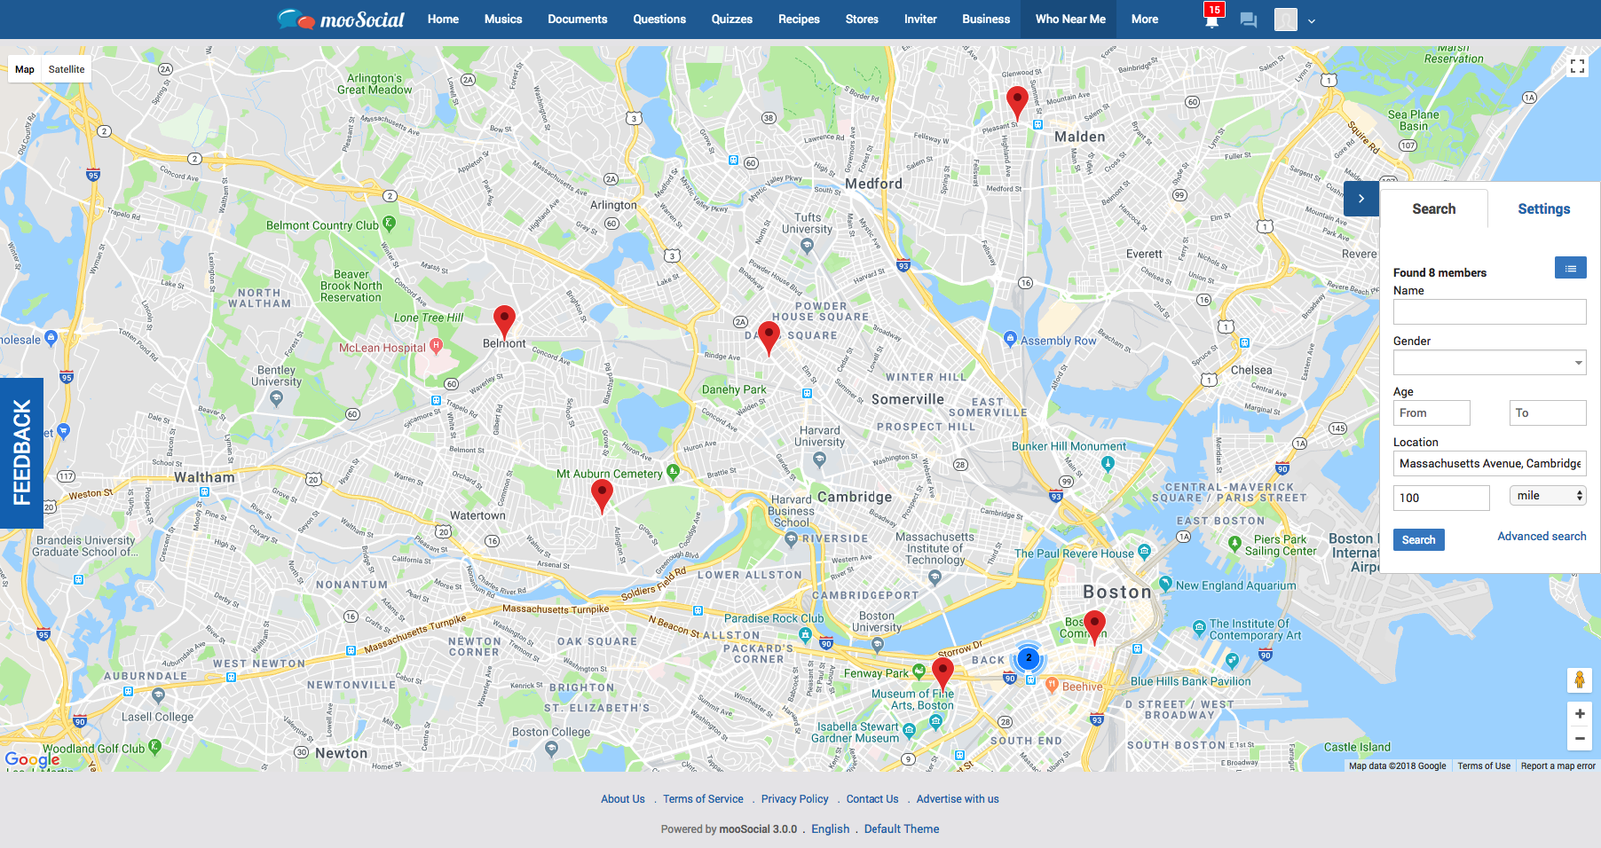Expand the account dropdown arrow
Screen dimensions: 1601x848
1312,20
